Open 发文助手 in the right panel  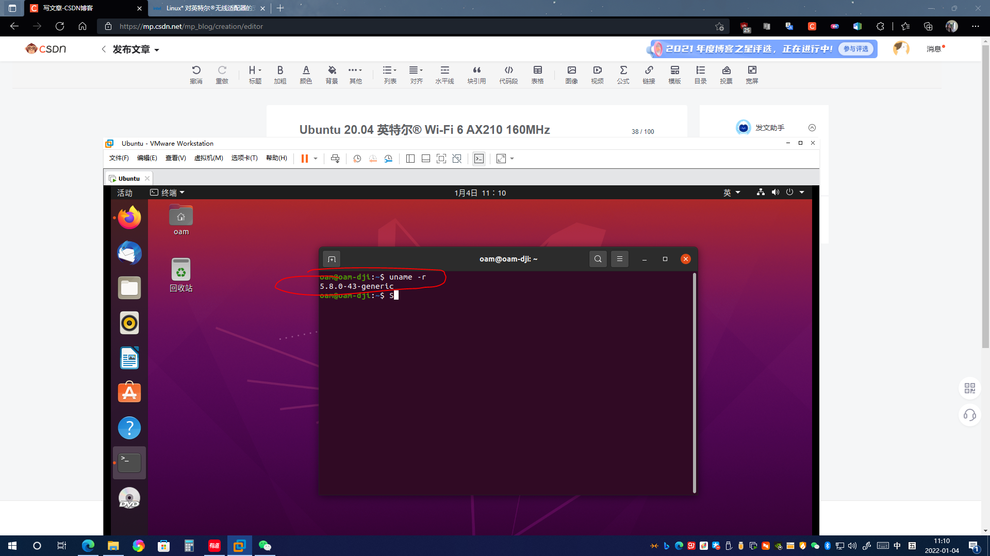(x=769, y=127)
